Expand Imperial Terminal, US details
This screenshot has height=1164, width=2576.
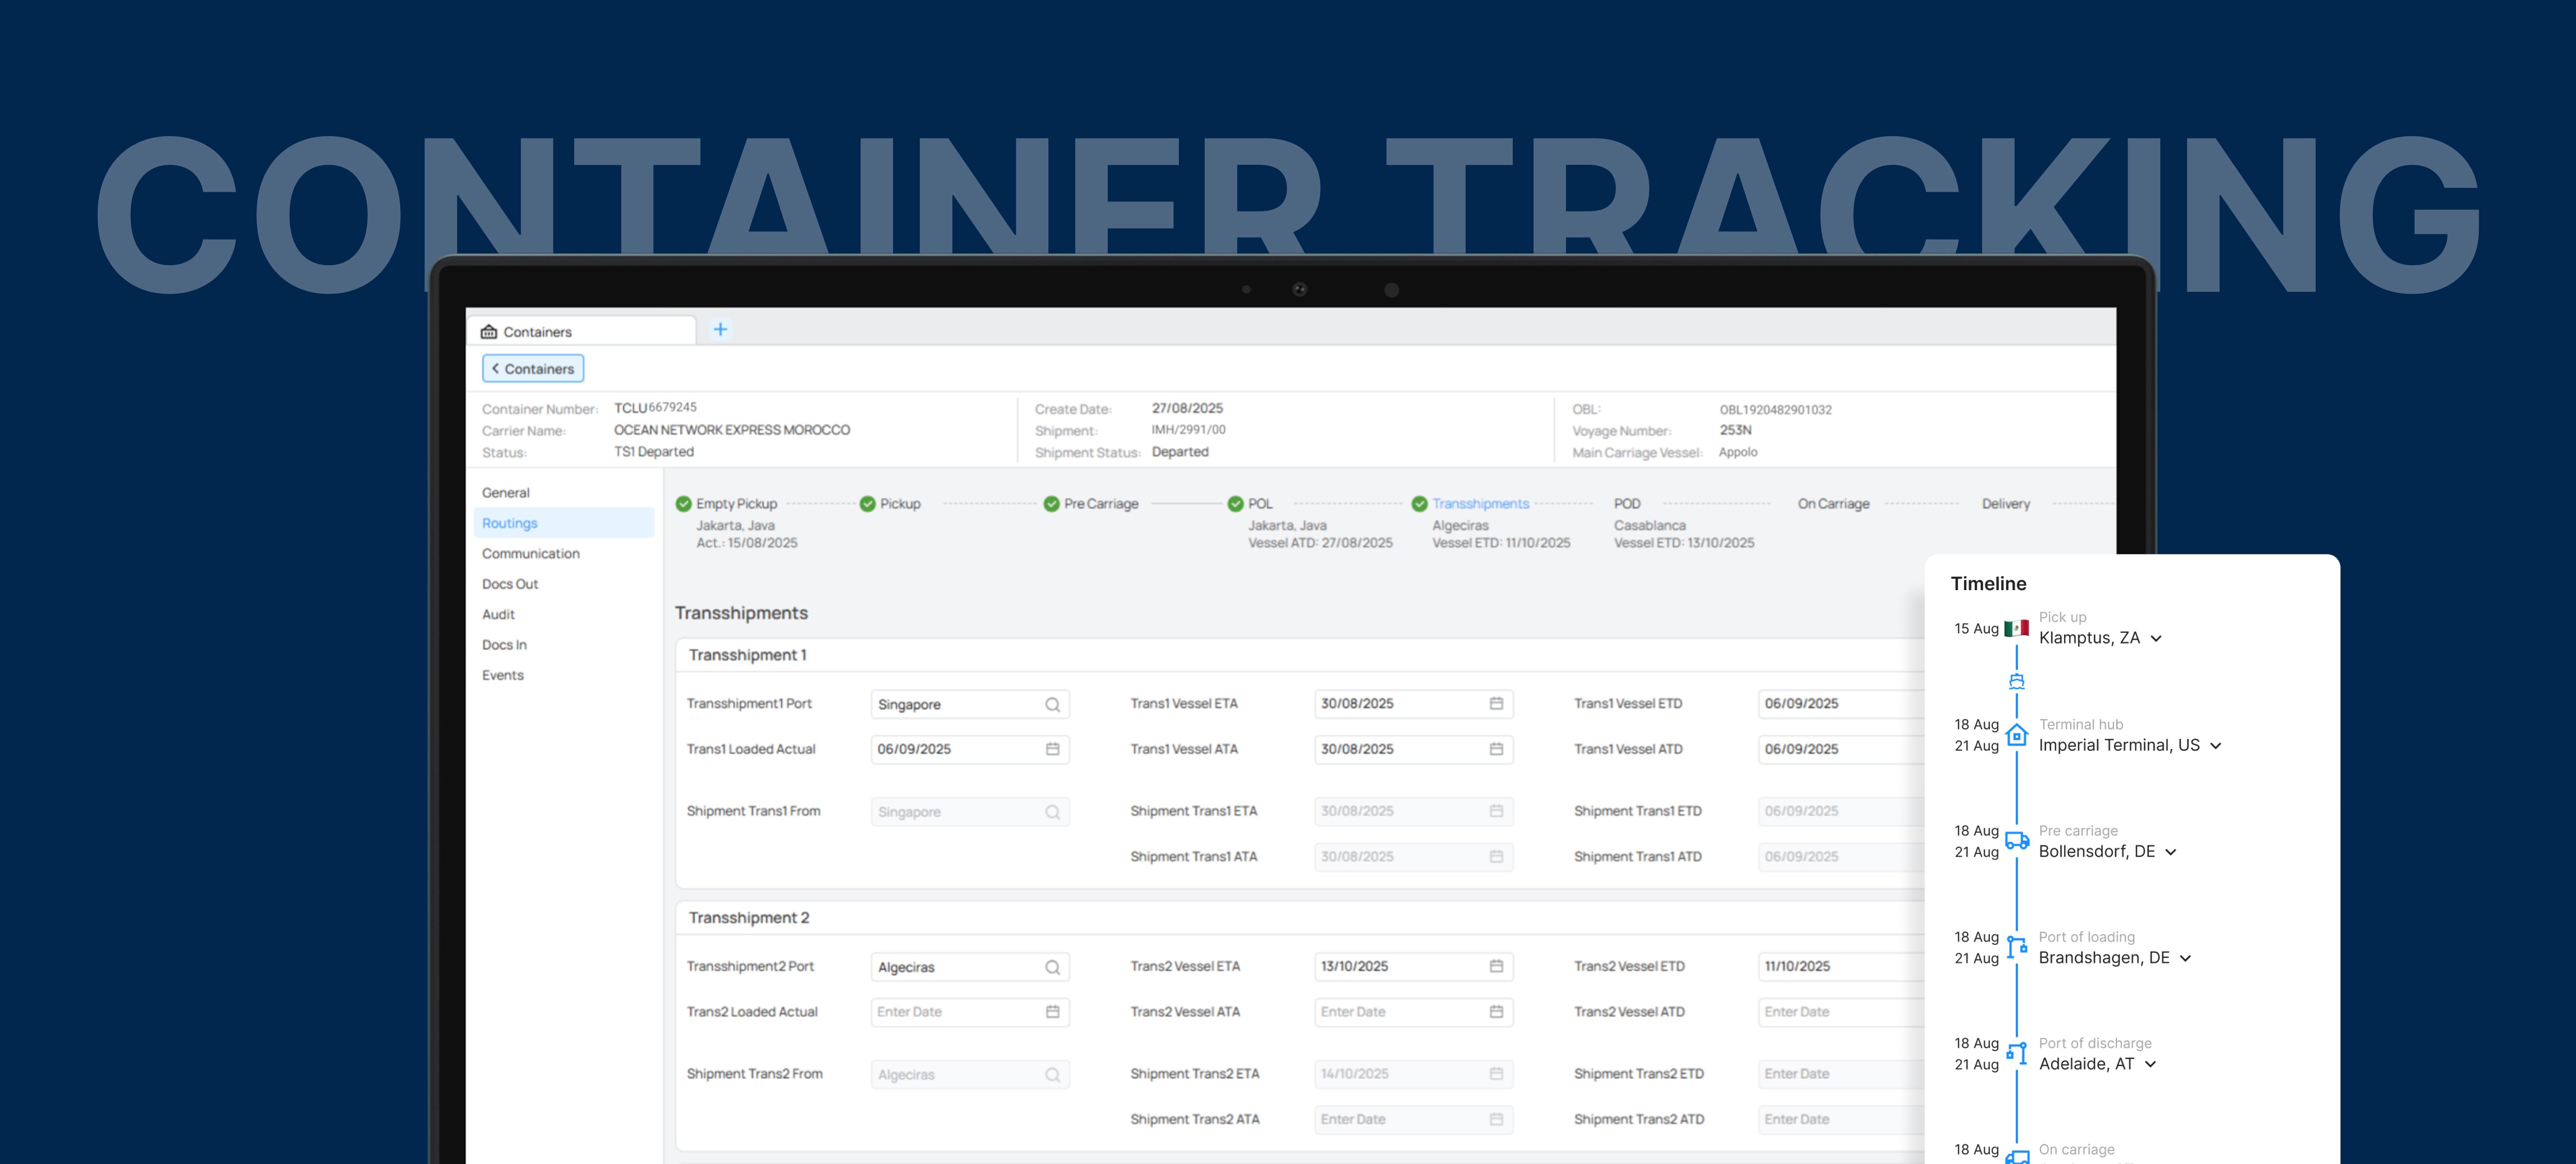(2215, 746)
